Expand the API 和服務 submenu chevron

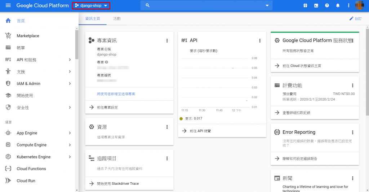(x=70, y=60)
